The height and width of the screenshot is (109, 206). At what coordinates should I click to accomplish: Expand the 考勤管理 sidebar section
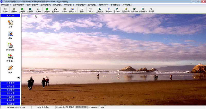click(10, 100)
